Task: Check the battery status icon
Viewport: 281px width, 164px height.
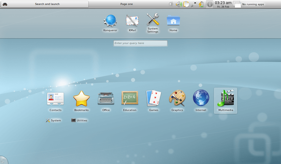Action: coord(201,4)
